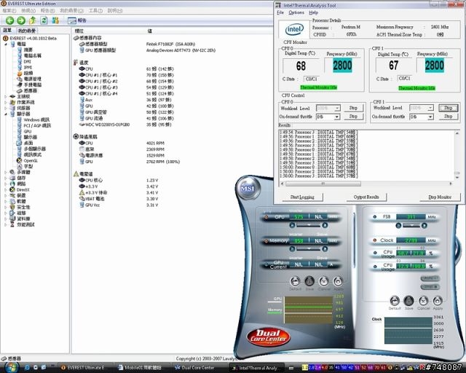Open the File menu in Thermal Analysis Tool
Screen dimensions: 466x373
tap(280, 12)
